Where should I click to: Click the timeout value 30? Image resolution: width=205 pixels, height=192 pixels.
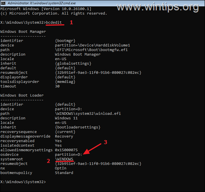pyautogui.click(x=57, y=86)
